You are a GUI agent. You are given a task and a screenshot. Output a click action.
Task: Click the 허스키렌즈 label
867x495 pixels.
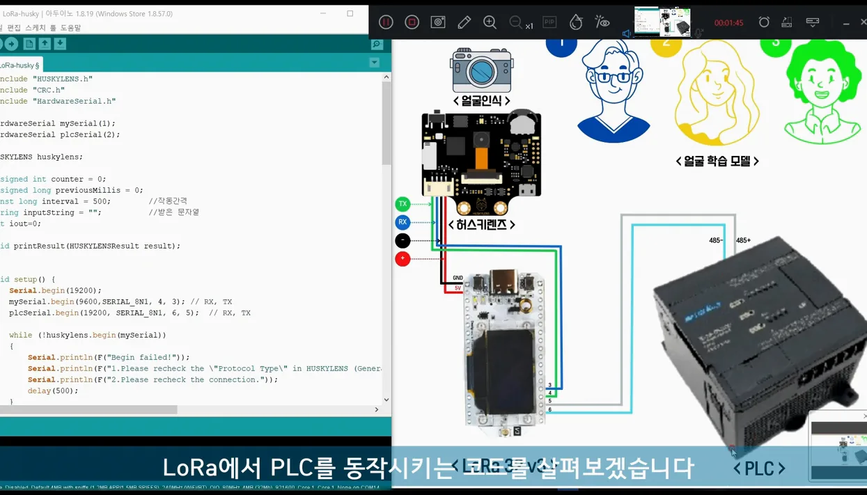481,225
